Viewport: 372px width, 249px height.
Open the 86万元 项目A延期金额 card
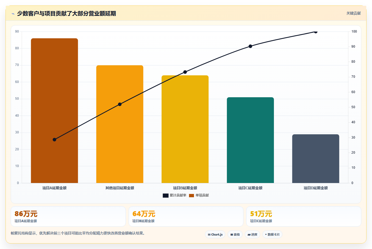pyautogui.click(x=68, y=216)
